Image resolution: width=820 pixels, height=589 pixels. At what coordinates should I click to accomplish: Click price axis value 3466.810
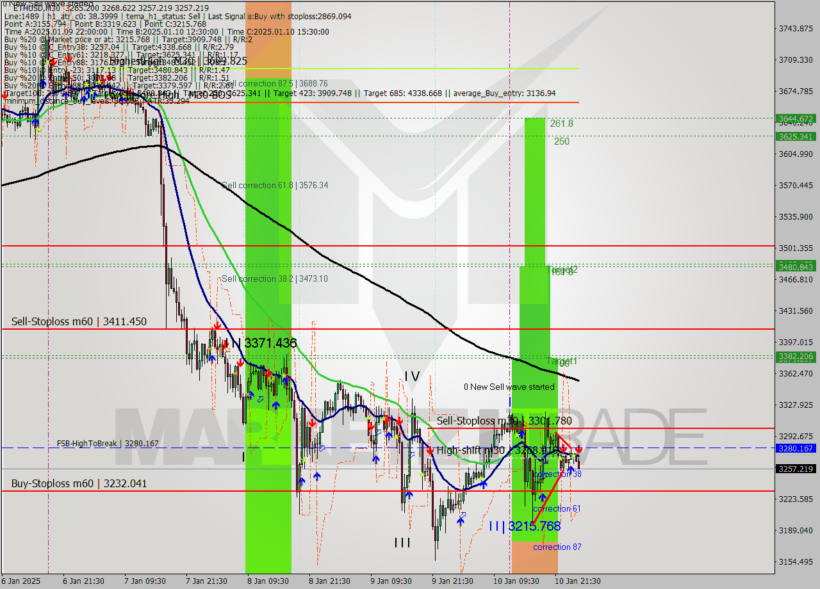click(796, 279)
